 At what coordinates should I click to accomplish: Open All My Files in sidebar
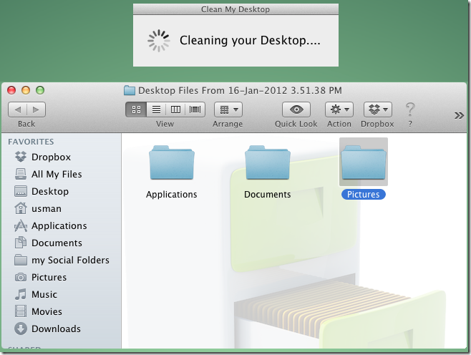pos(61,174)
